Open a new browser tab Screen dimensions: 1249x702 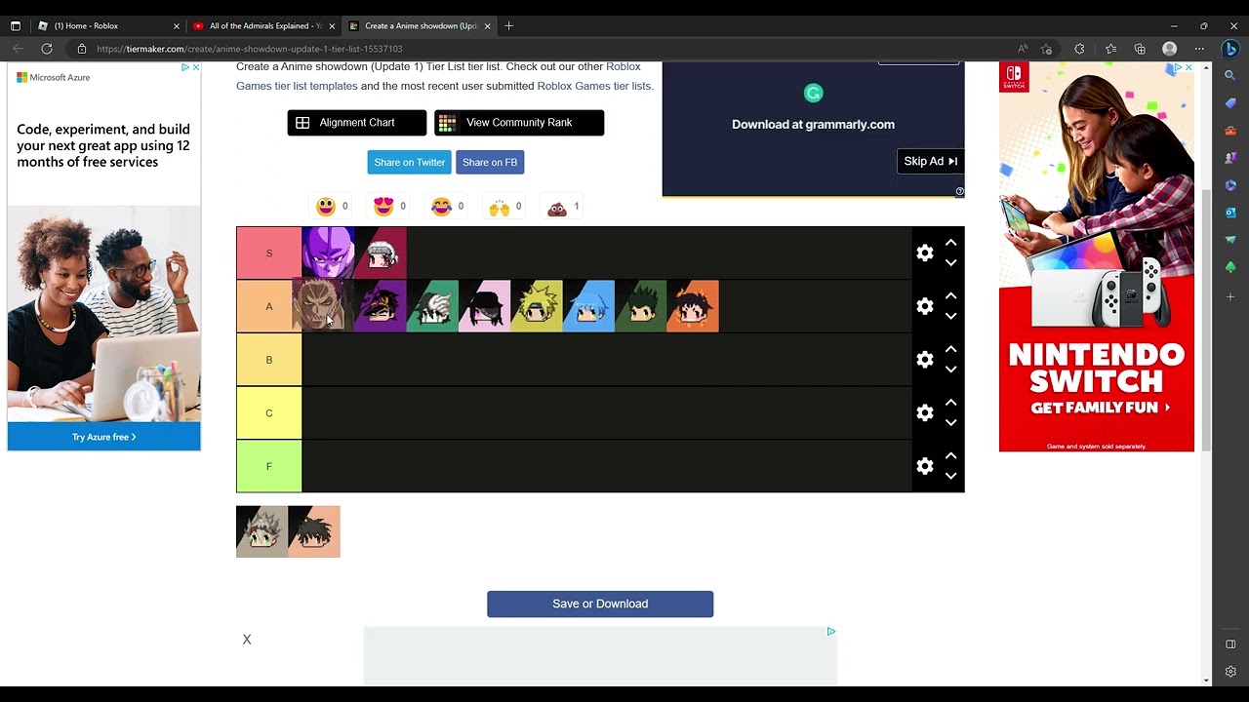(x=508, y=26)
